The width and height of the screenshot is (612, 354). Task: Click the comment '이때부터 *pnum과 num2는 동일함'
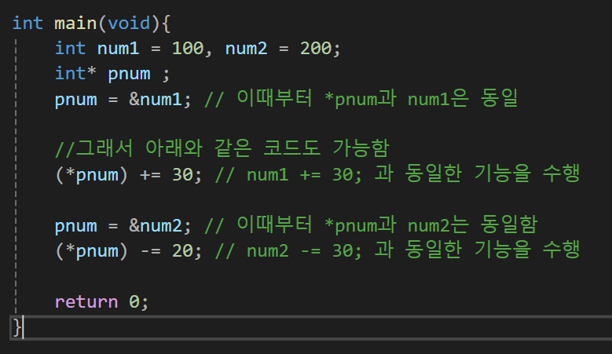pos(387,224)
